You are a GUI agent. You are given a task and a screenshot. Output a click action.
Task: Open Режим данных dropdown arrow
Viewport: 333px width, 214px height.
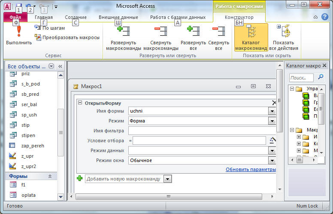(272, 150)
